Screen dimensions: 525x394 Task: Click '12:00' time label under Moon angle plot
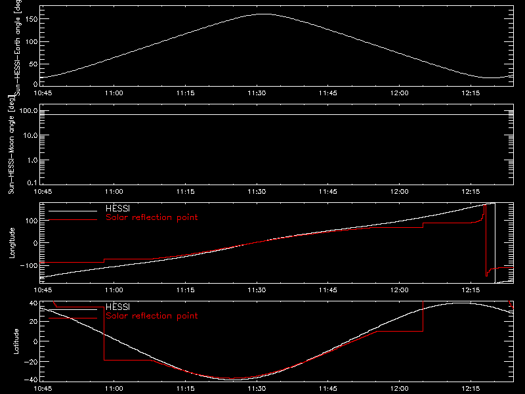click(x=400, y=192)
